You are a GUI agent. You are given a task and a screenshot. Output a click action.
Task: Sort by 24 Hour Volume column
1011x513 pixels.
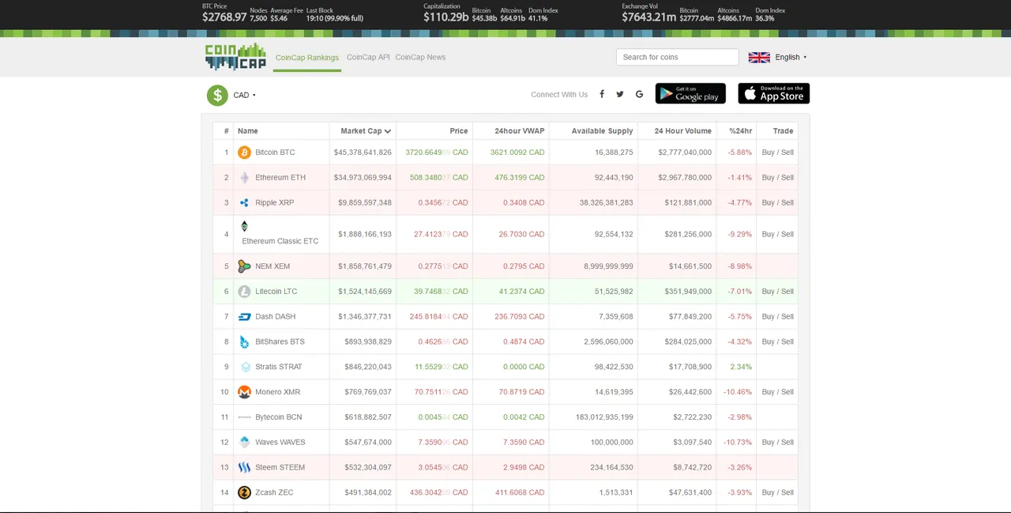[x=682, y=131]
